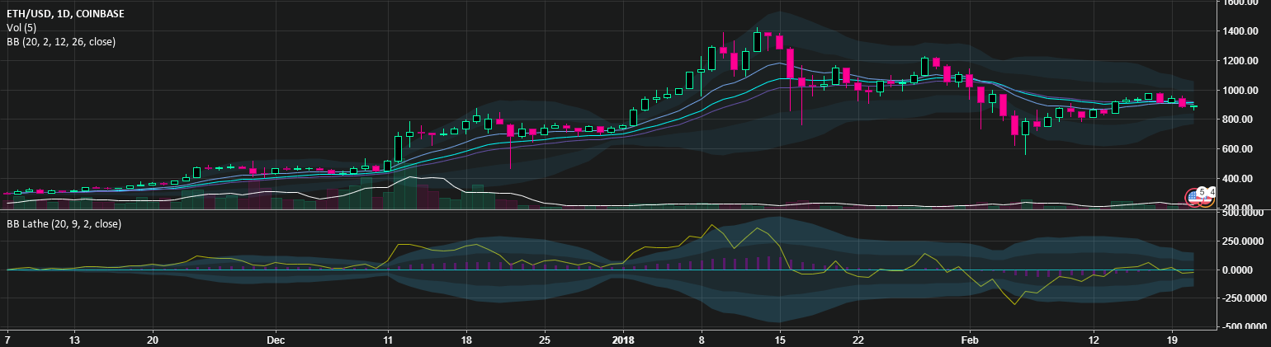Click the 1200.00 price axis label

click(1241, 61)
